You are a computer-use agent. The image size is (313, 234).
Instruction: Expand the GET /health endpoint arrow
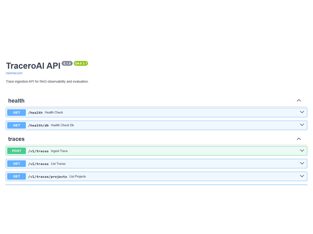[302, 112]
